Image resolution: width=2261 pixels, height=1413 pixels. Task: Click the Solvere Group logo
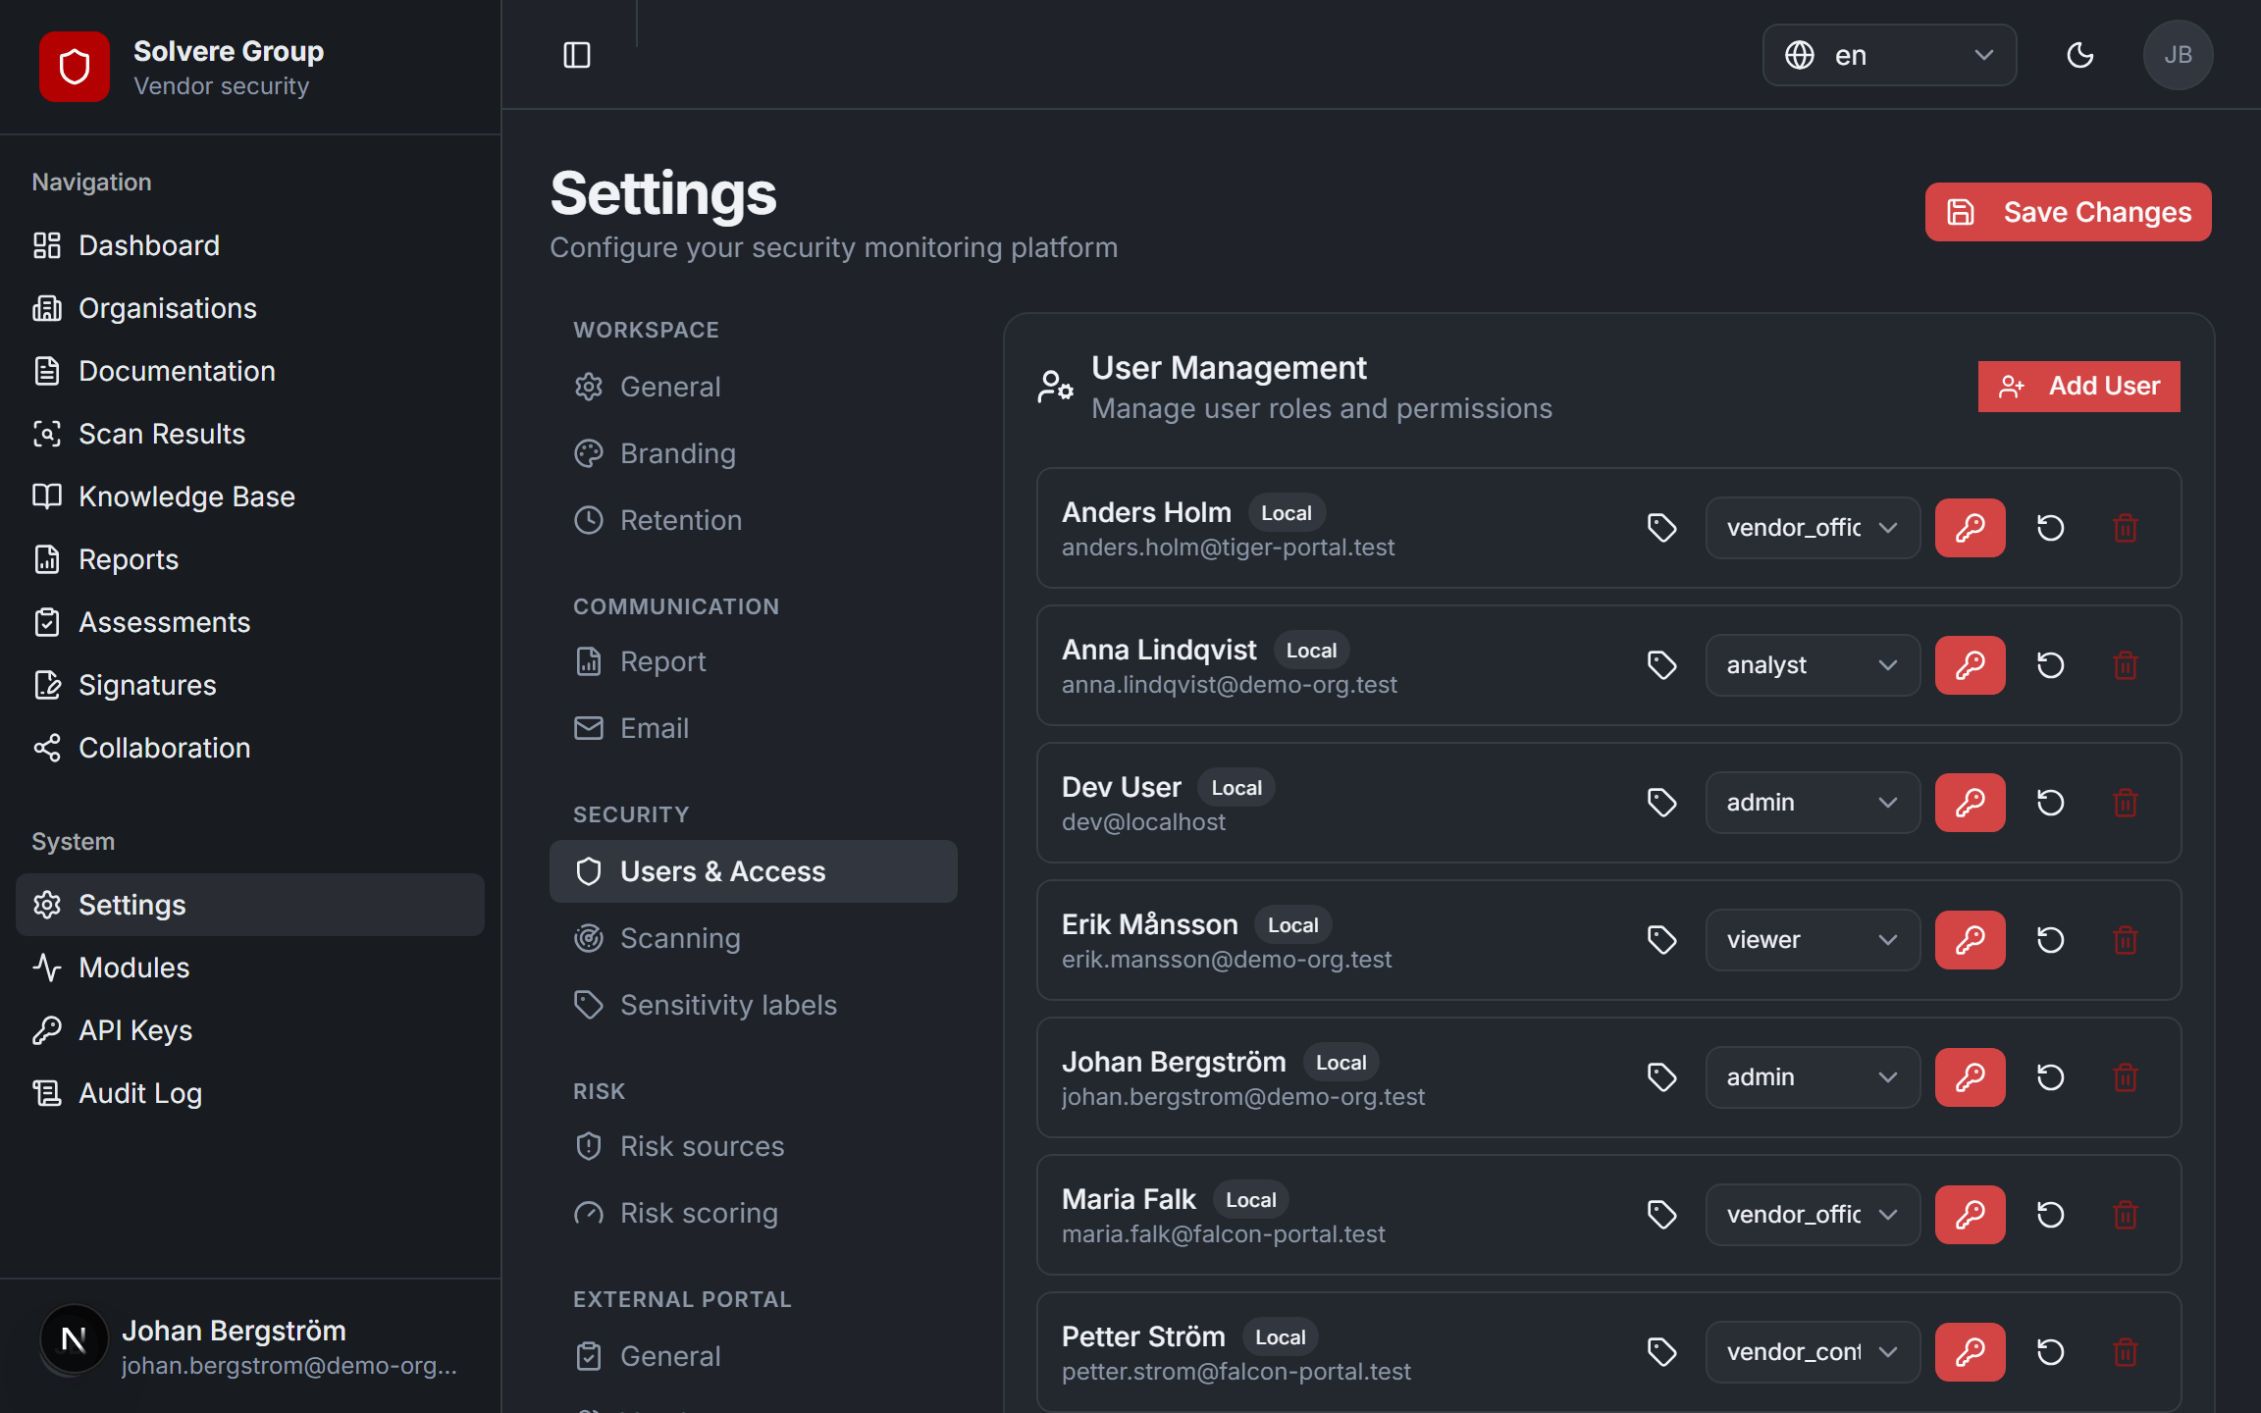pos(75,67)
